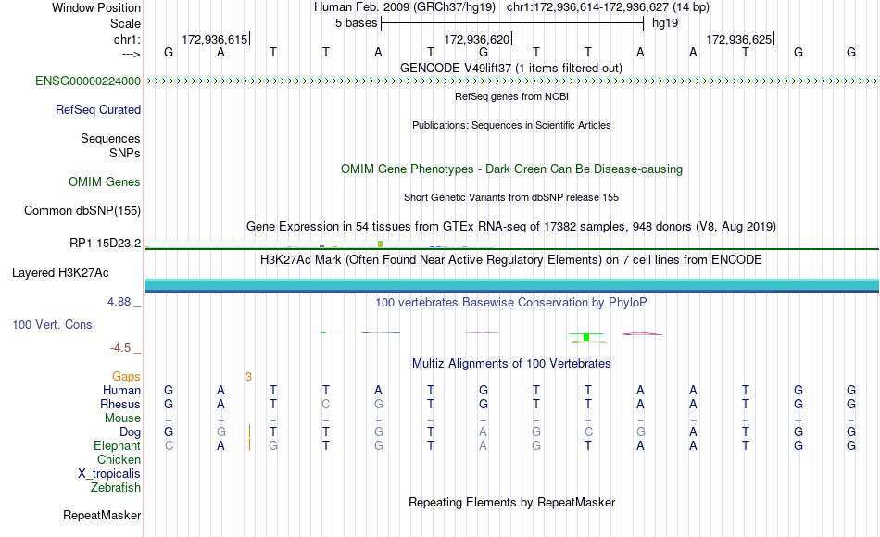
Task: Click the Zebrafish species label
Action: tap(116, 487)
